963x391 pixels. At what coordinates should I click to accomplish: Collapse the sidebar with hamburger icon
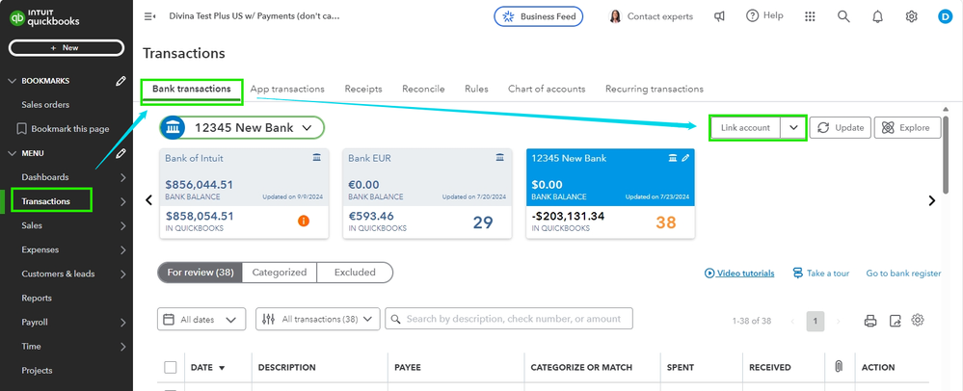(149, 16)
